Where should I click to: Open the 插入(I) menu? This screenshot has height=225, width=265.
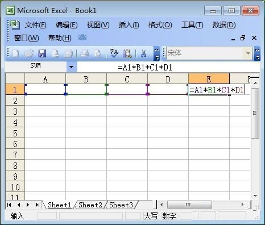(129, 25)
